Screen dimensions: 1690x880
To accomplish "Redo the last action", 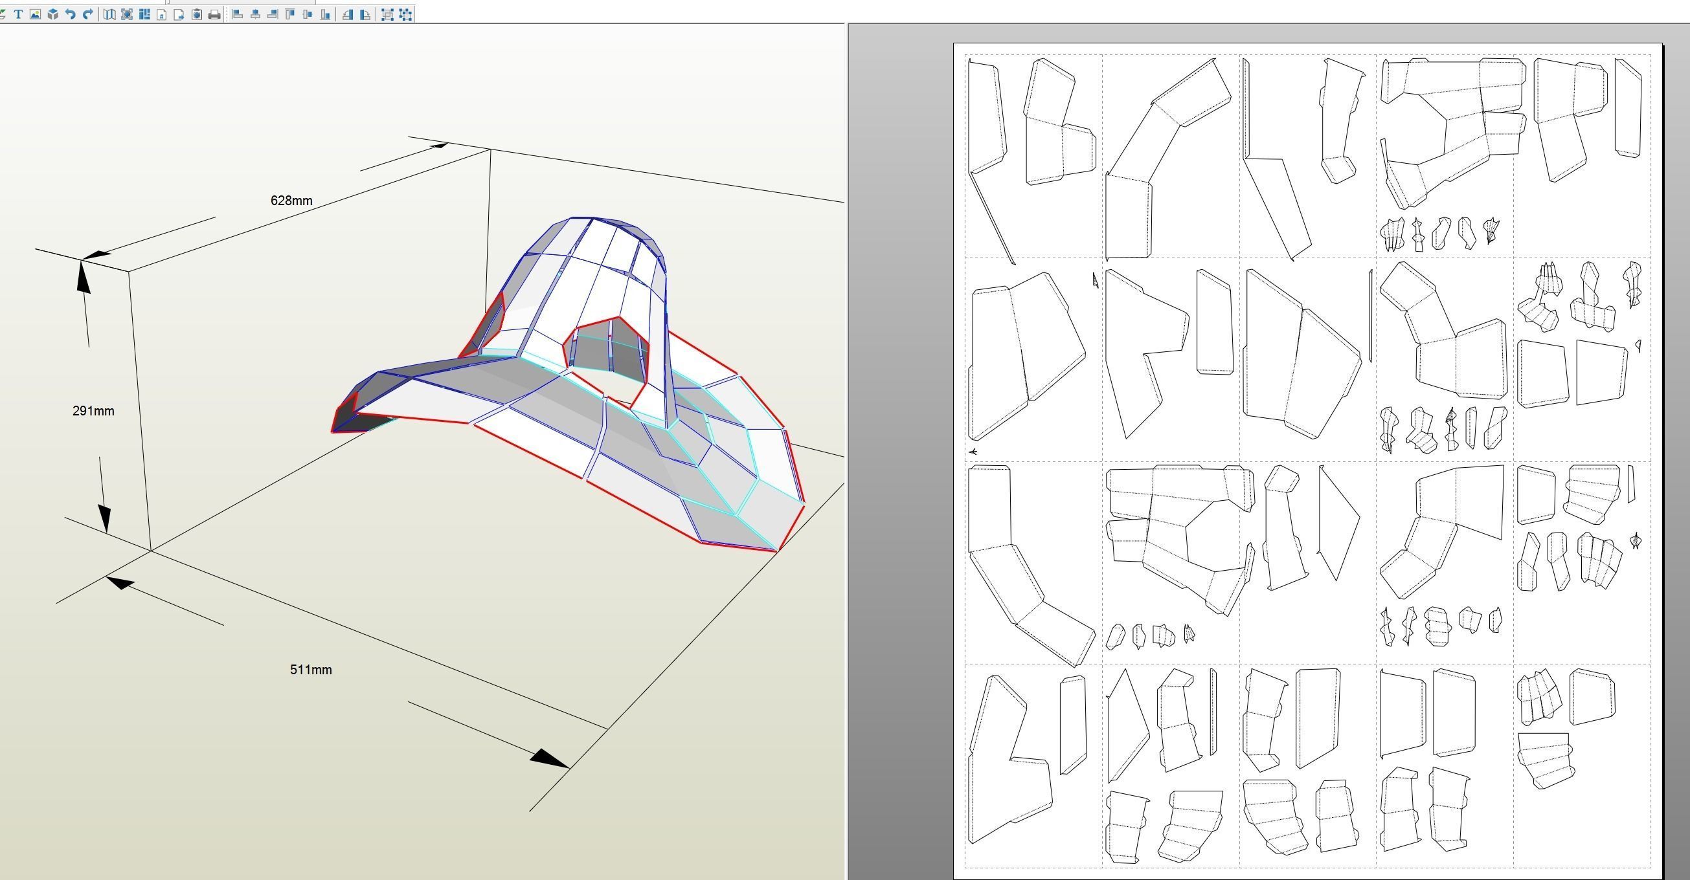I will 88,14.
